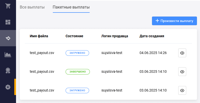Switch to the Все выплаты tab
The width and height of the screenshot is (200, 103).
tap(32, 7)
